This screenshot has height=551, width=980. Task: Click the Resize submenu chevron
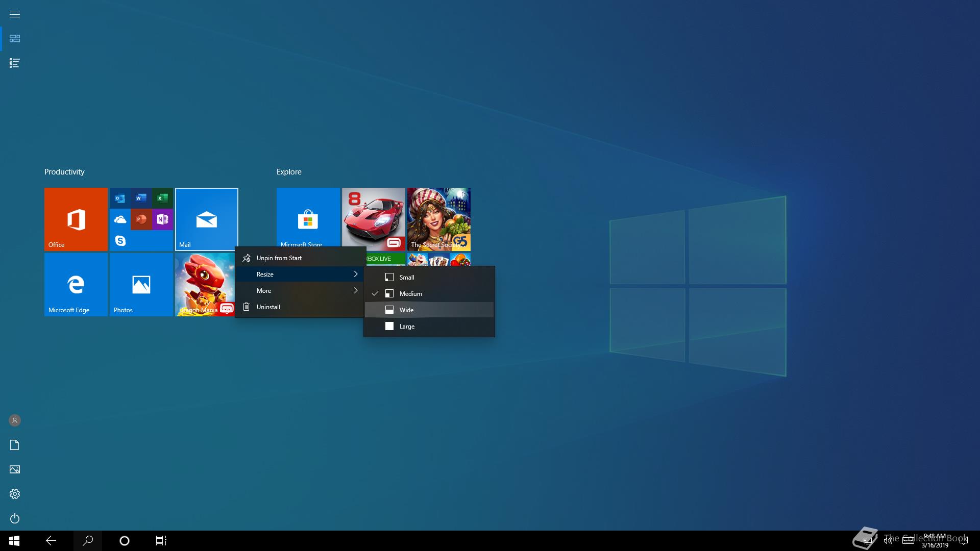356,274
